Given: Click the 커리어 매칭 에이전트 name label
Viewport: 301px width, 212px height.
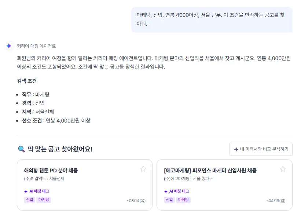Looking at the screenshot, I should point(36,46).
